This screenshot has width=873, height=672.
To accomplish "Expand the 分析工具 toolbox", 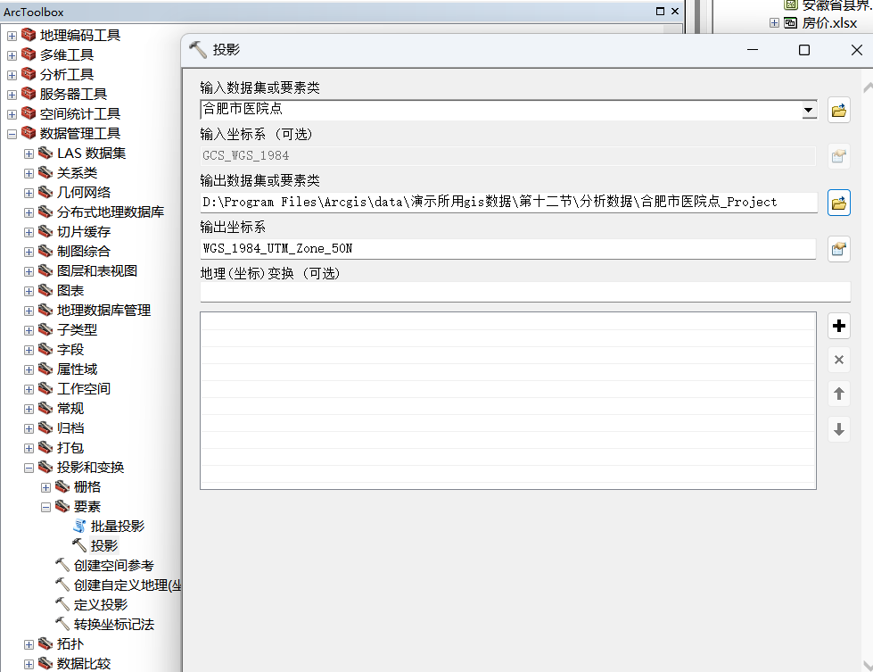I will click(x=12, y=75).
